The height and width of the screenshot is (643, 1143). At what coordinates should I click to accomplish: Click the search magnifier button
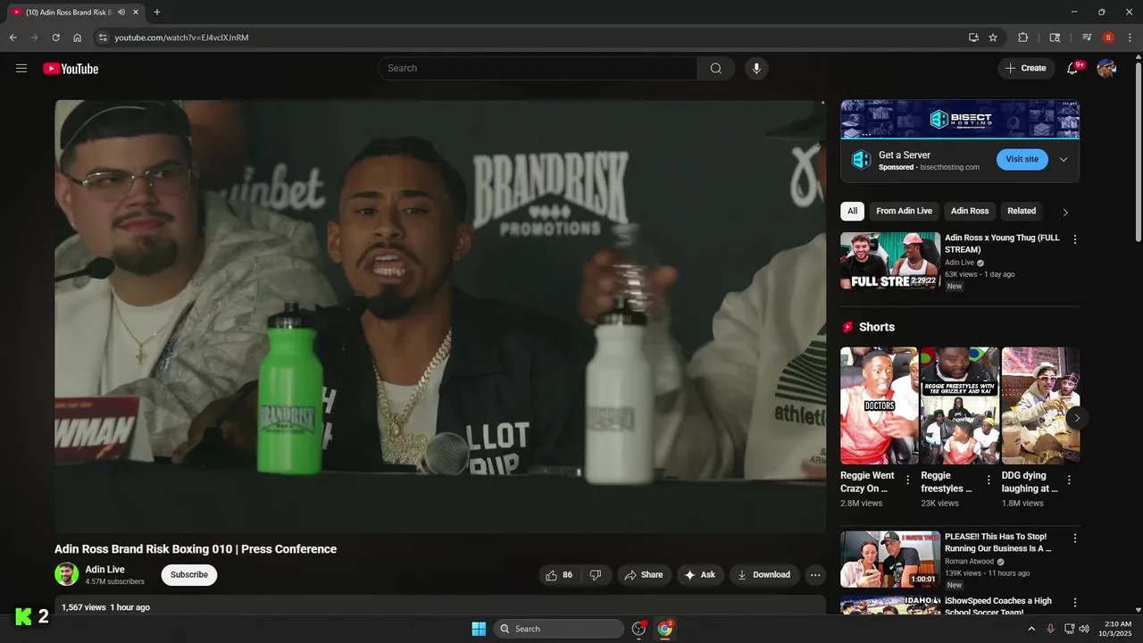pos(716,69)
